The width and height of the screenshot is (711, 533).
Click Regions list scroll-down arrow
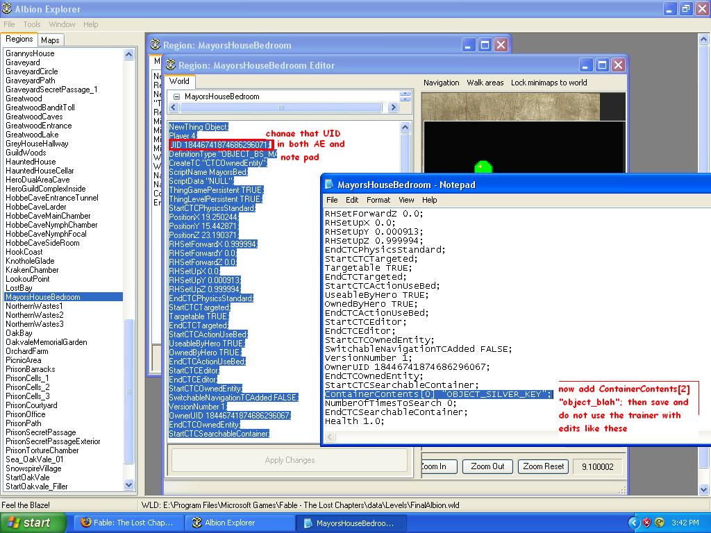(129, 485)
